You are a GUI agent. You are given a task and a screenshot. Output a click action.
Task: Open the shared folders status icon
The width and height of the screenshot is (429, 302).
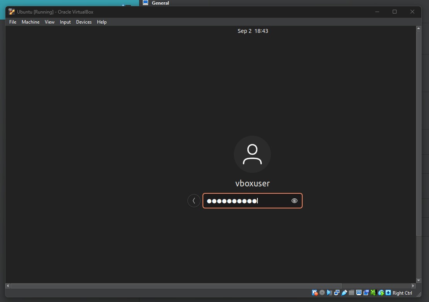click(351, 293)
